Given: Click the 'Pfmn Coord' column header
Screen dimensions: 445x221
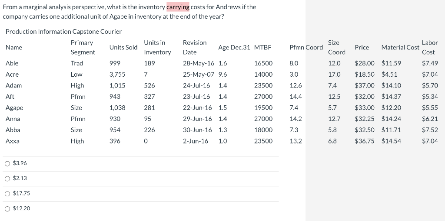Looking at the screenshot, I should tap(306, 48).
